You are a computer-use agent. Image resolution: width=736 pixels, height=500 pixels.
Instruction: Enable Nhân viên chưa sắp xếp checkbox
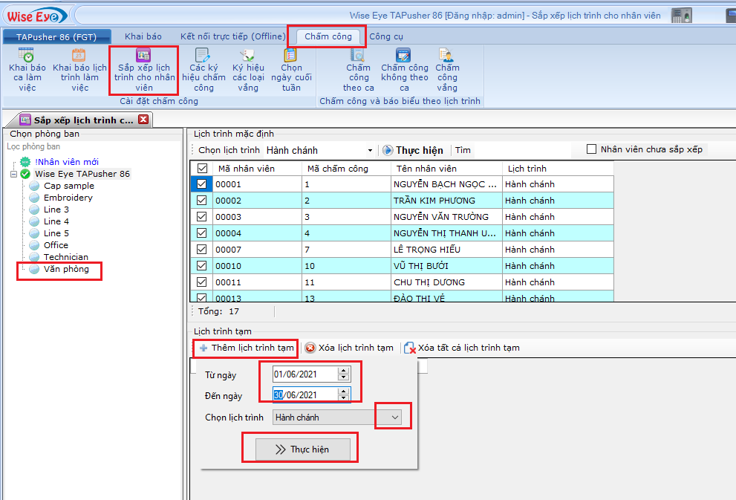coord(592,149)
